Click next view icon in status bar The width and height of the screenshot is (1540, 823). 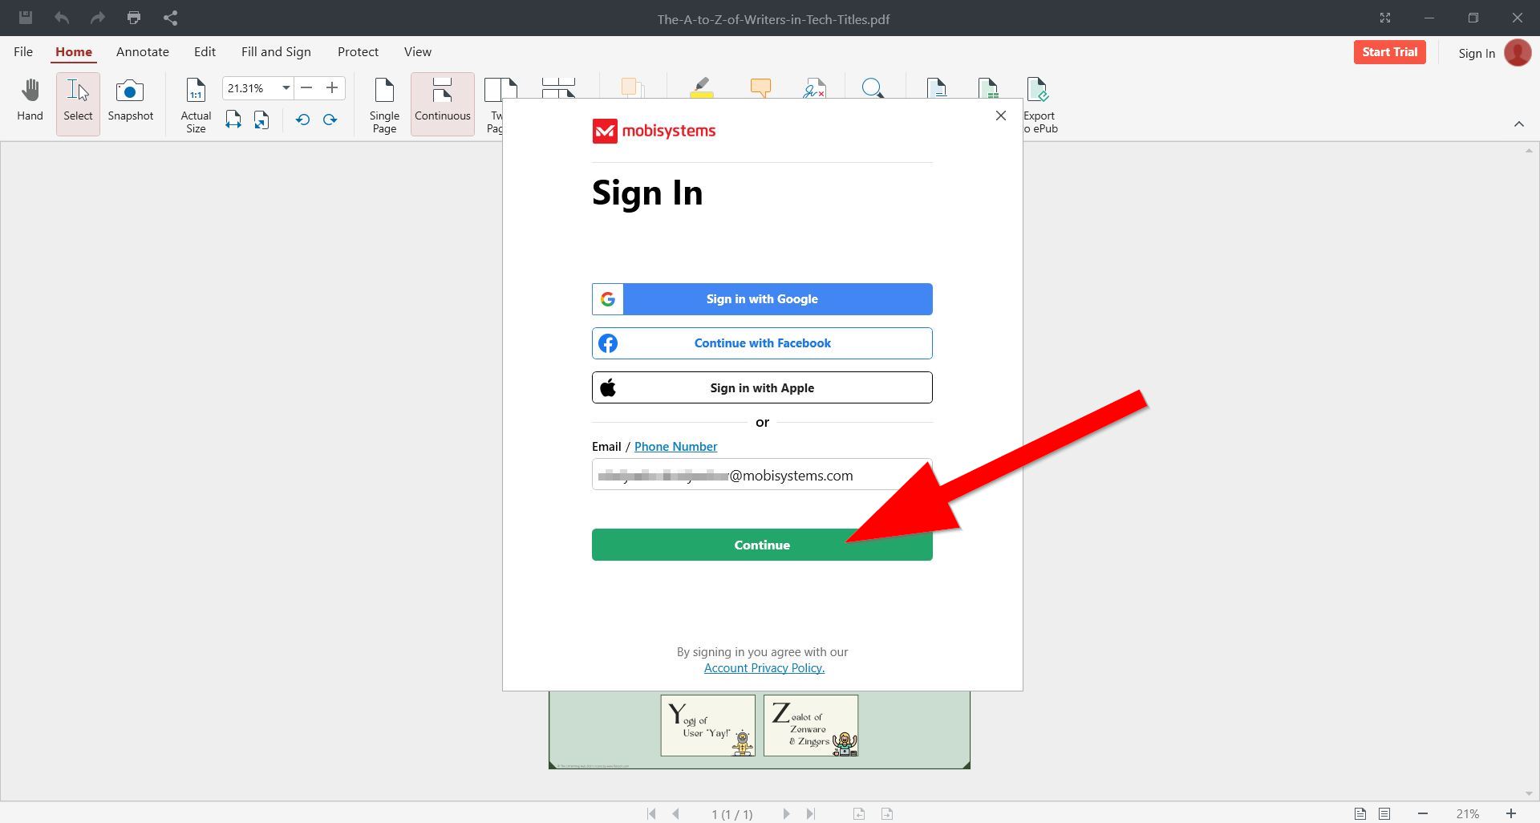coord(887,813)
